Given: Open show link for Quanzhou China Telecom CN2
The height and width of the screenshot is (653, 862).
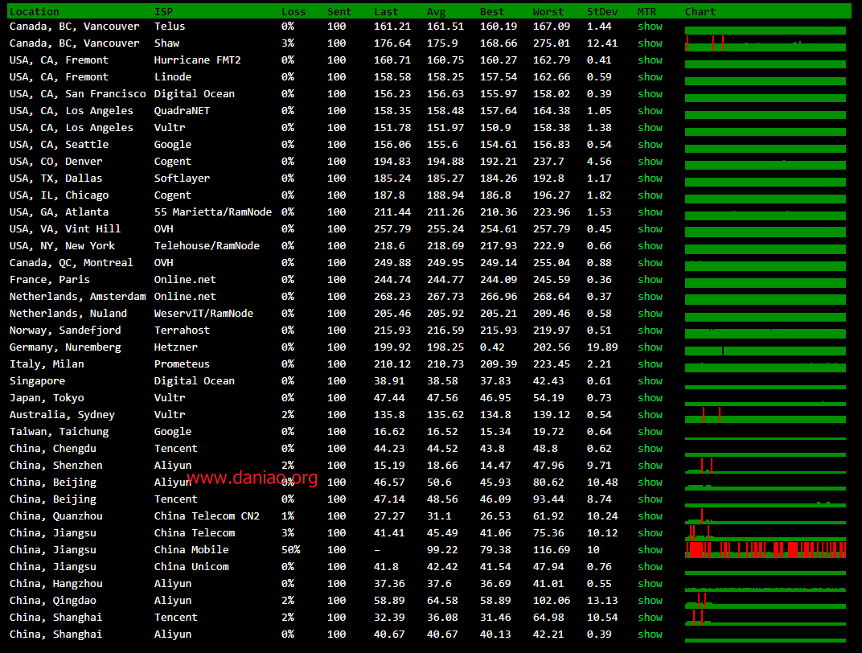Looking at the screenshot, I should click(x=650, y=516).
